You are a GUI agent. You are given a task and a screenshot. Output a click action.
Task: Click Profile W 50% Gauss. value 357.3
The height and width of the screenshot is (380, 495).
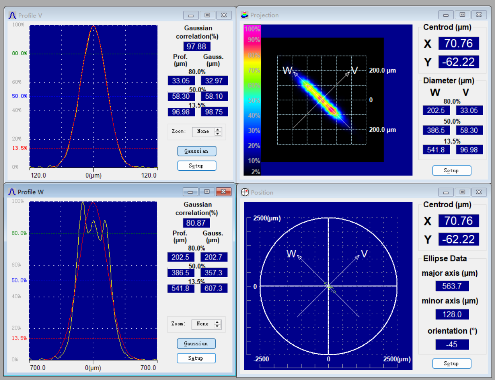pos(214,273)
